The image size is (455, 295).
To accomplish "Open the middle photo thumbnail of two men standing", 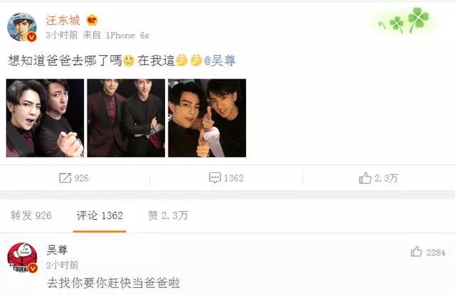I will pos(126,118).
